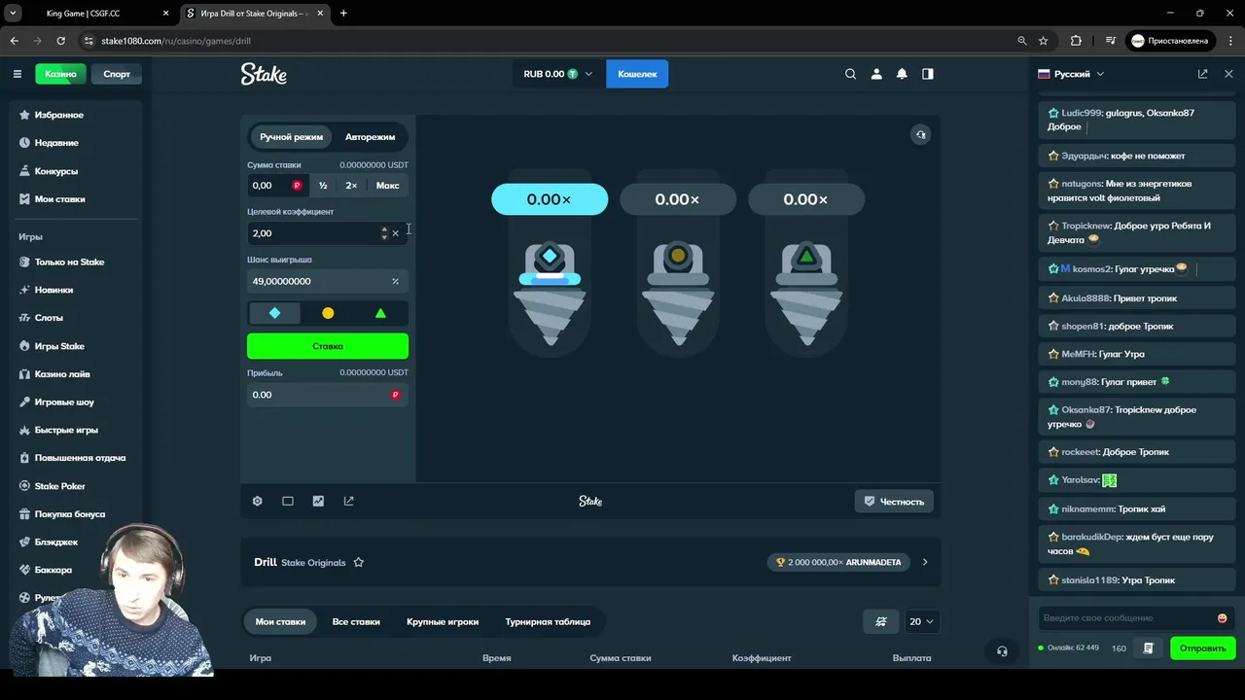This screenshot has height=700, width=1245.
Task: Click the Stake logo in header
Action: coord(264,74)
